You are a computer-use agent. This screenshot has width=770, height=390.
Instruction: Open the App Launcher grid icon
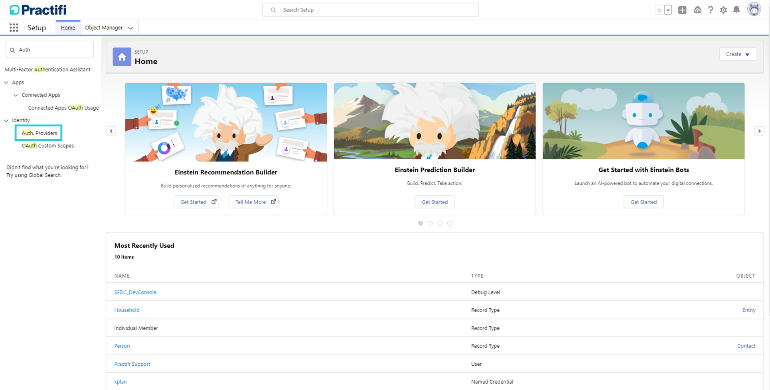click(x=14, y=27)
